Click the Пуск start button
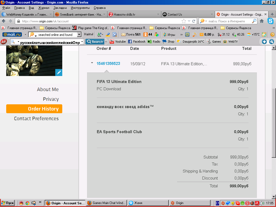 click(x=8, y=203)
